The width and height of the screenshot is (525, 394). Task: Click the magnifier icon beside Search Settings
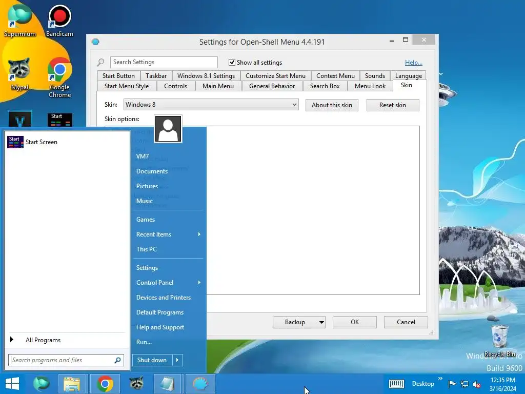pos(101,62)
